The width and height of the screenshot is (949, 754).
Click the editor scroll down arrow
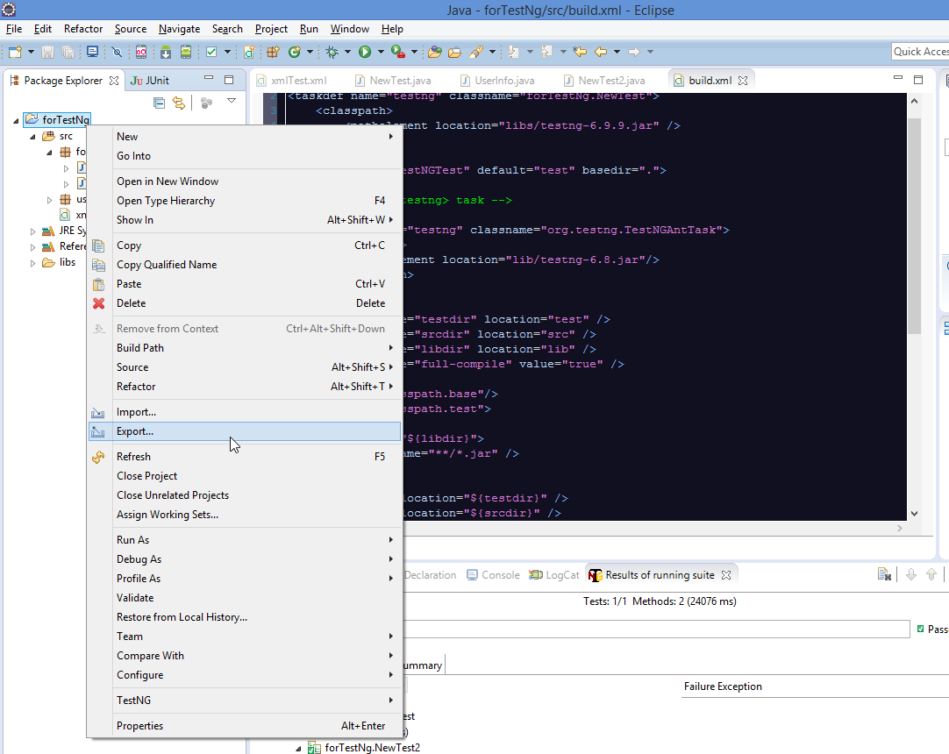914,513
